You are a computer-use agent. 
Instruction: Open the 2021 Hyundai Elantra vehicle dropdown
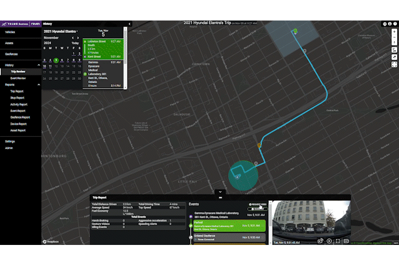[x=60, y=31]
